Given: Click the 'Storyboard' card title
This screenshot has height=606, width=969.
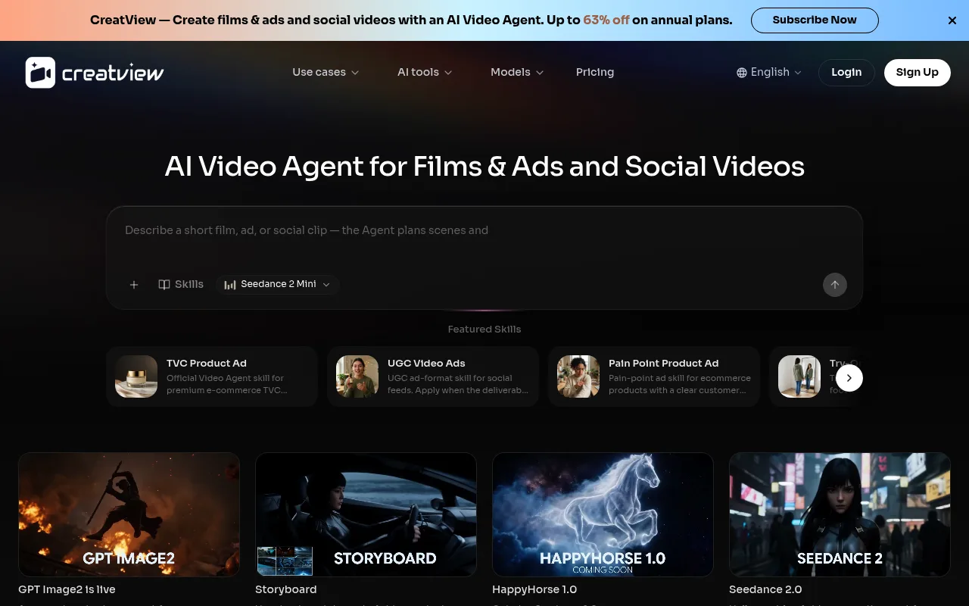Looking at the screenshot, I should tap(286, 590).
